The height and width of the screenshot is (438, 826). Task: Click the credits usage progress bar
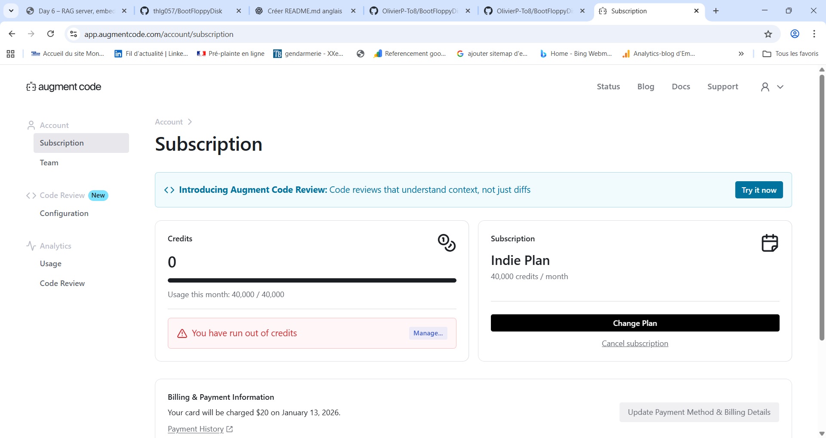point(312,280)
